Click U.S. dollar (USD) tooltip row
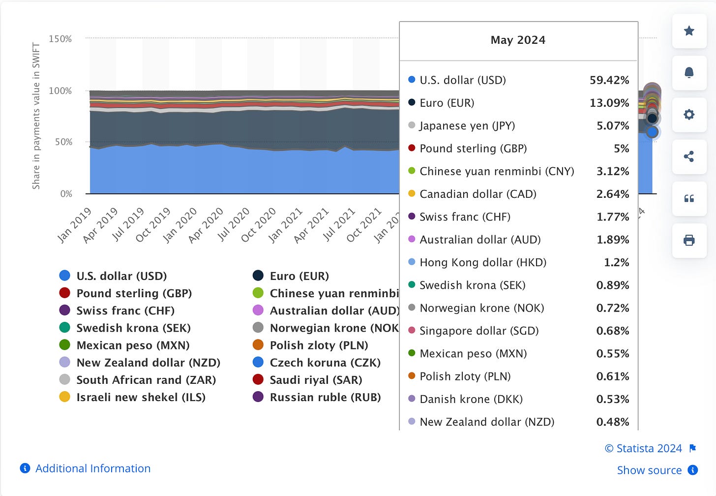Viewport: 716px width, 496px height. coord(518,80)
